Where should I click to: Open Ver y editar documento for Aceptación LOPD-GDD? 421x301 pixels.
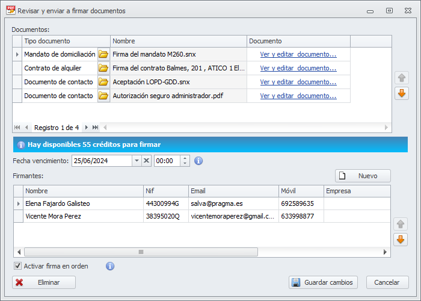pos(298,82)
